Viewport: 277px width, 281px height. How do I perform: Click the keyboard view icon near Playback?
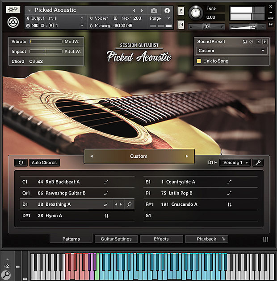[x=265, y=239]
